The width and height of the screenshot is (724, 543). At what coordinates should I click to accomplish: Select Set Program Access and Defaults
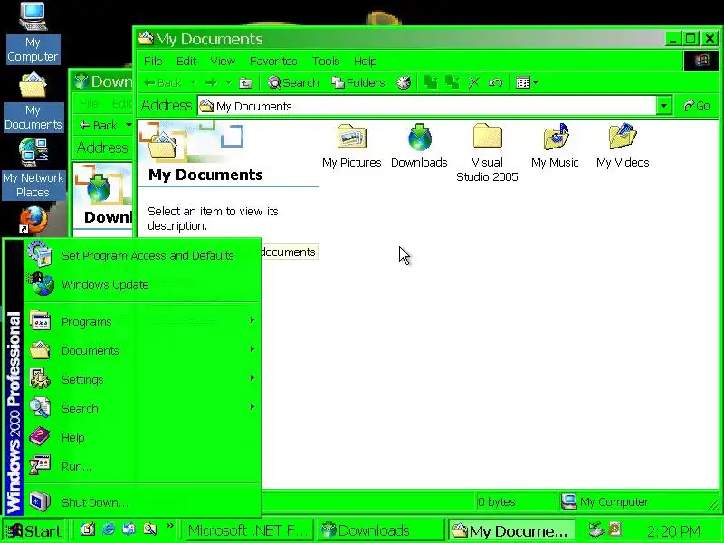coord(142,255)
